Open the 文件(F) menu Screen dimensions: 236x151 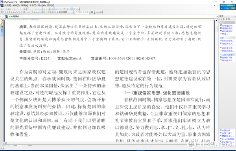[7, 5]
